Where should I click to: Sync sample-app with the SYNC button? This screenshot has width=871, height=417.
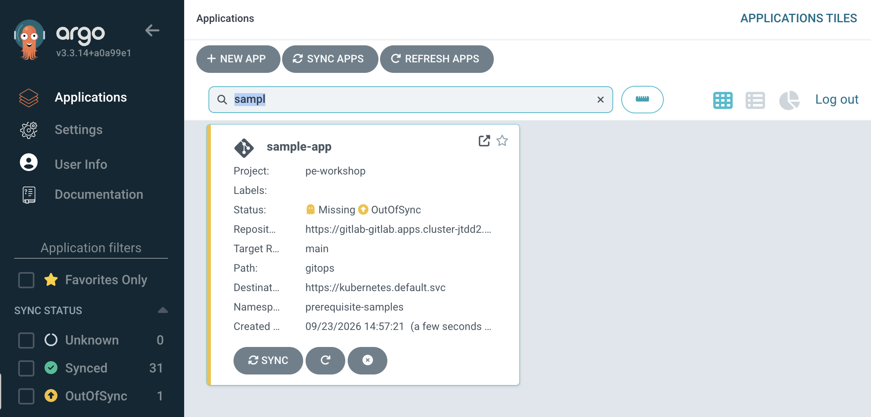pos(268,360)
